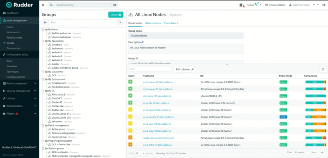The image size is (328, 158).
Task: Expand Patch management sidebar menu
Action: click(19, 83)
